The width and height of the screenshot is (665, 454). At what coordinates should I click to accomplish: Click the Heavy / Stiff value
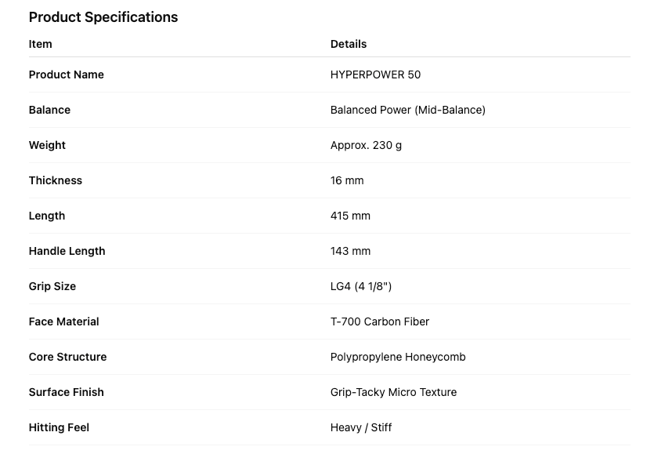click(x=361, y=427)
